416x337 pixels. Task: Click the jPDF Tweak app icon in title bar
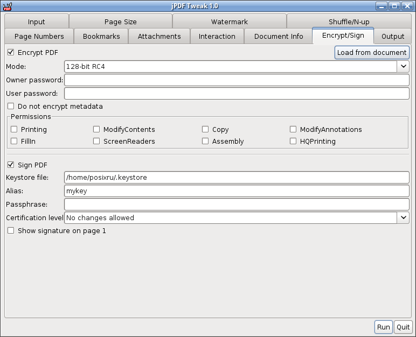[8, 6]
